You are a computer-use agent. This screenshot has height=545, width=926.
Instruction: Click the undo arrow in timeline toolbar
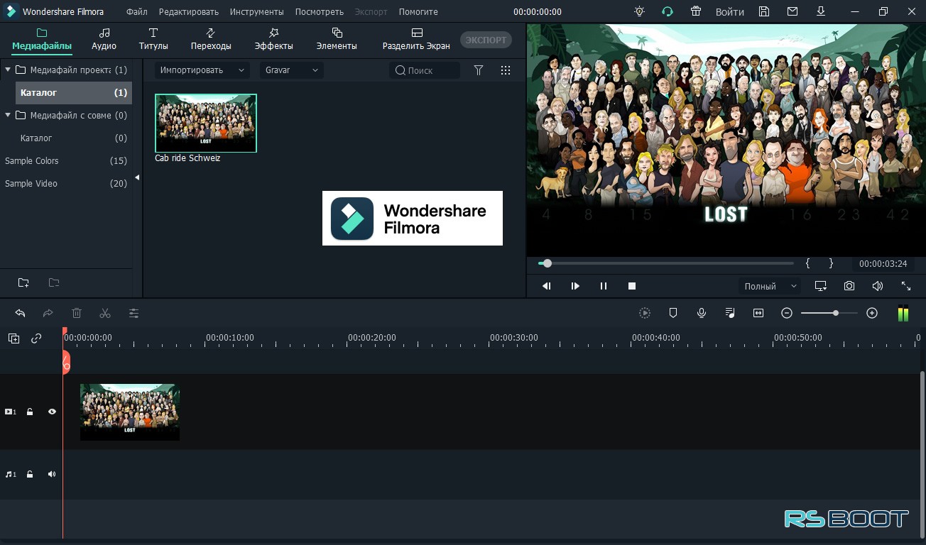pos(20,313)
